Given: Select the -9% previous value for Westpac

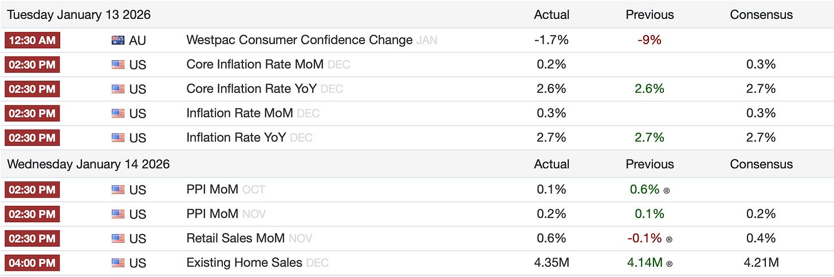Looking at the screenshot, I should point(650,40).
